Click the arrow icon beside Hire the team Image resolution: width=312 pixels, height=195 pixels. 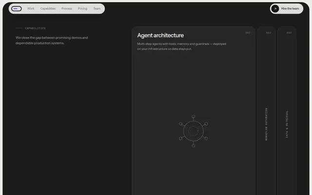tap(275, 9)
